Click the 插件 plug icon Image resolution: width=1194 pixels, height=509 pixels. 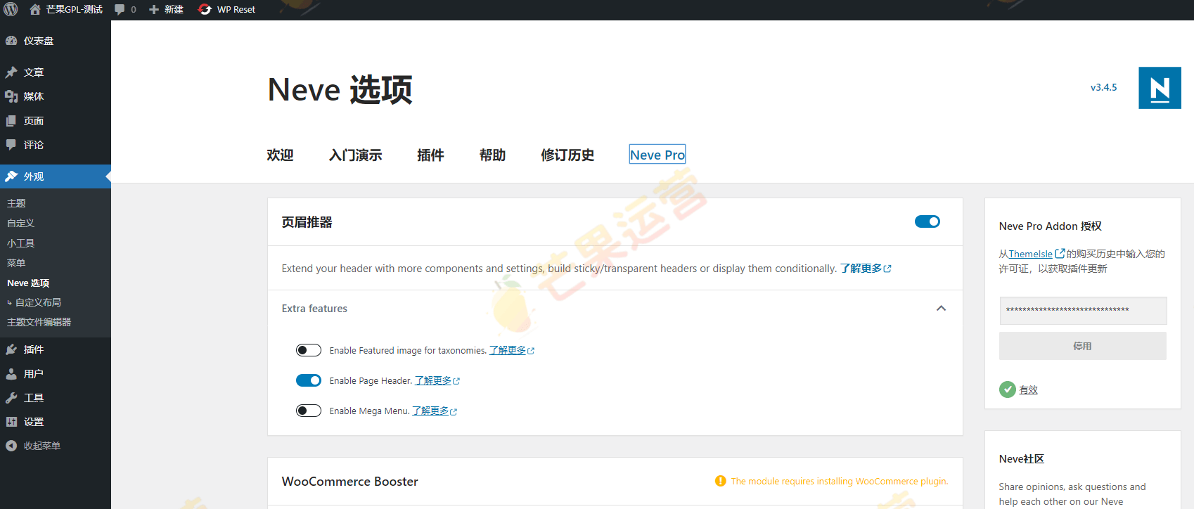pos(11,349)
